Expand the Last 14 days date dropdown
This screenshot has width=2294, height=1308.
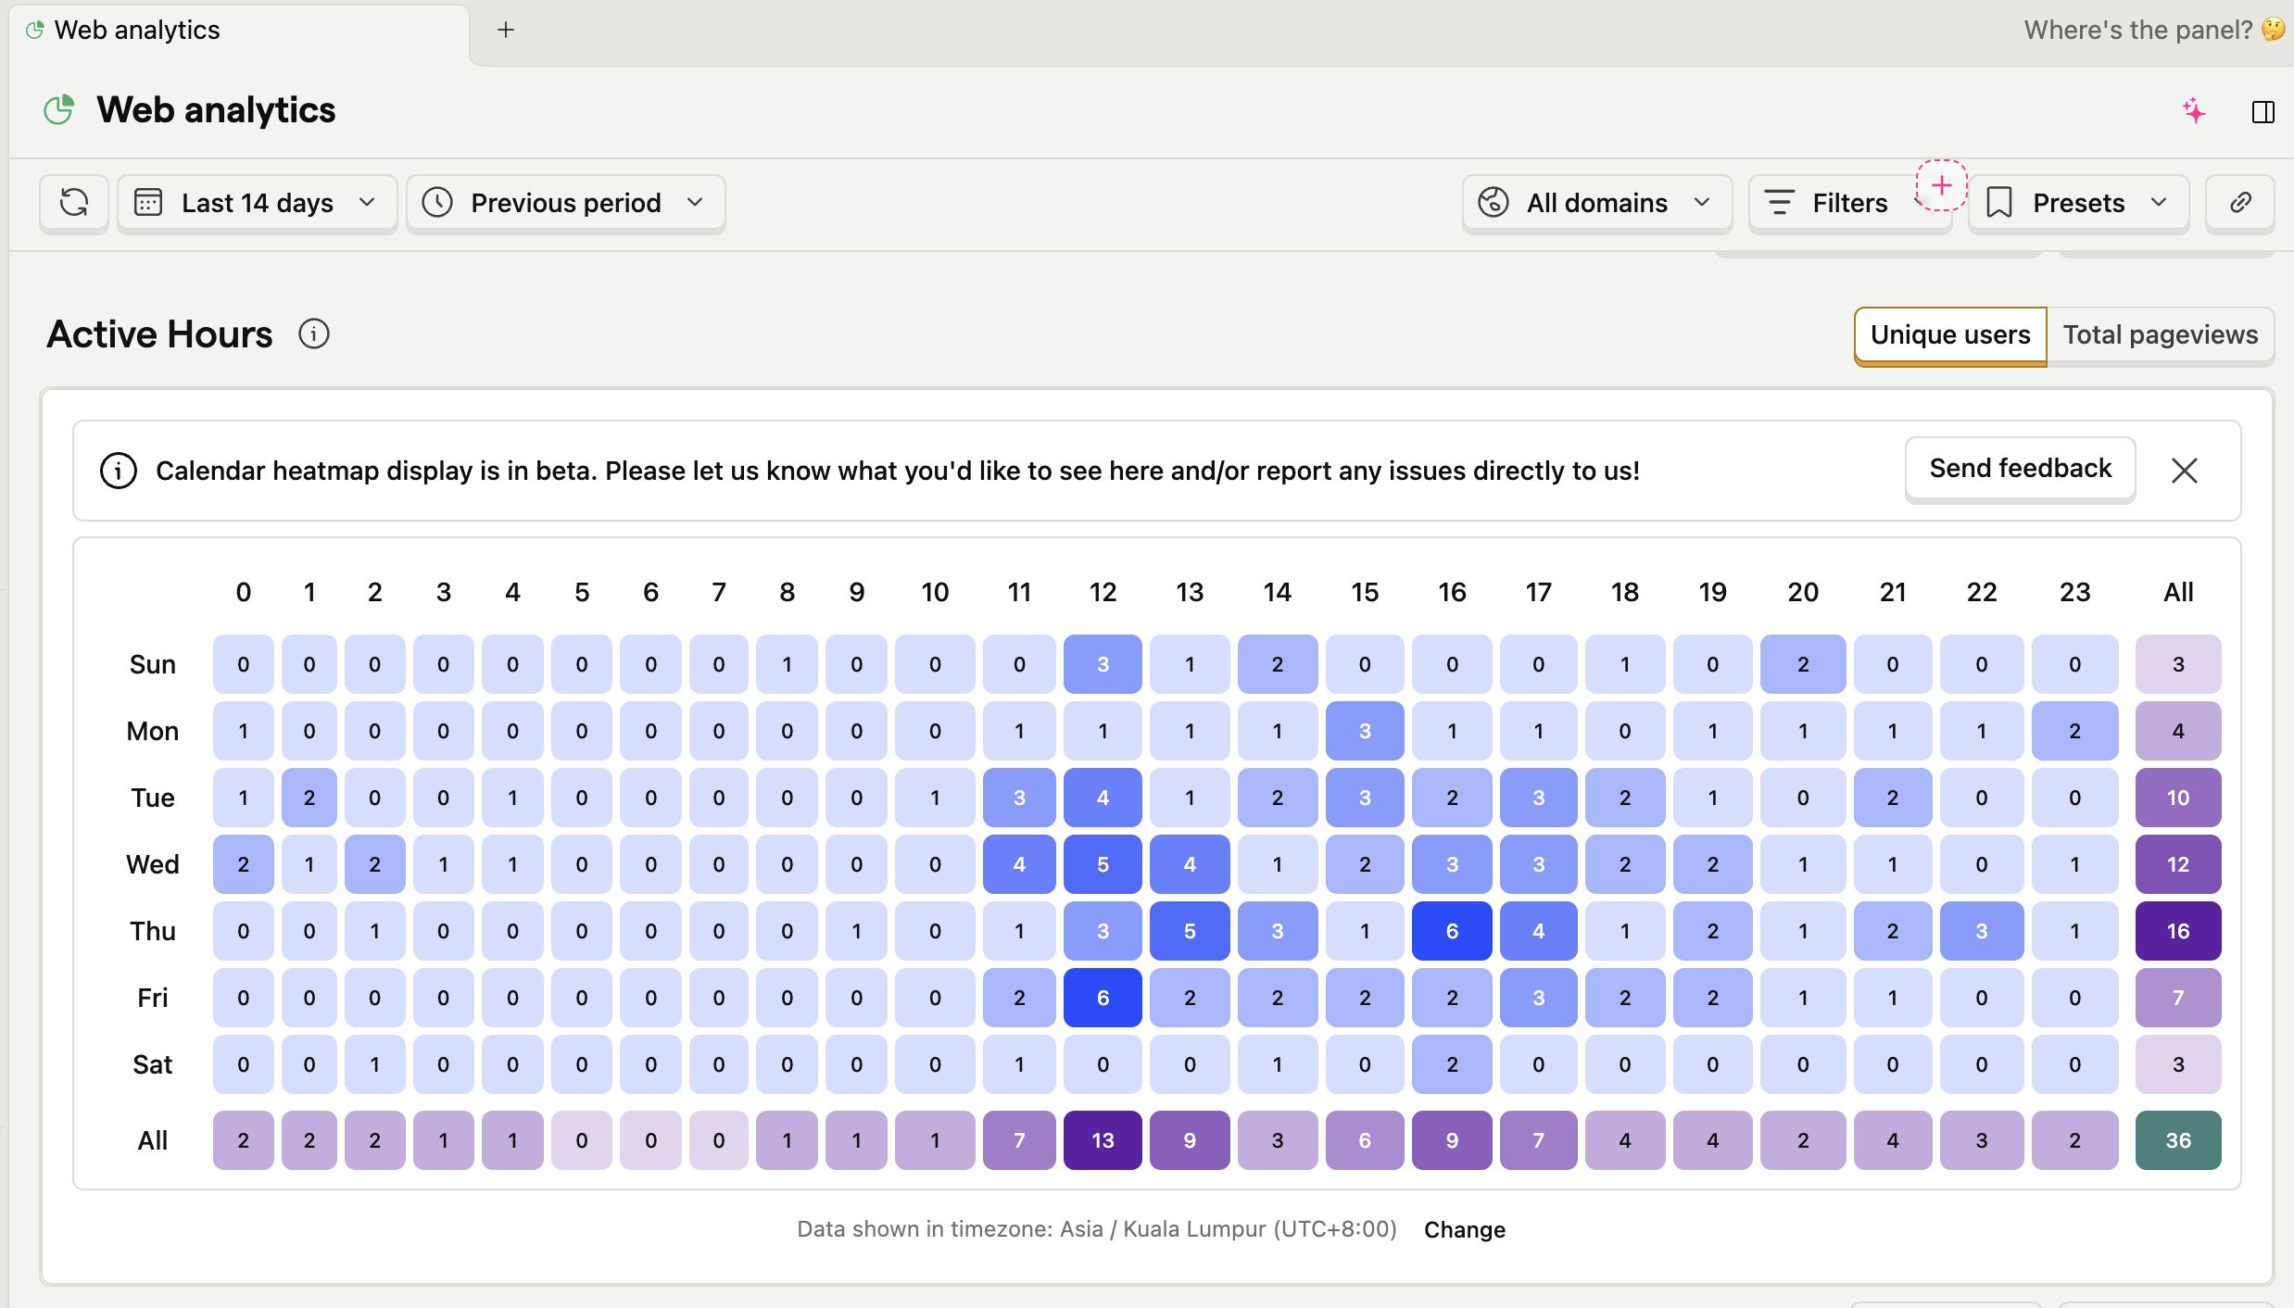[257, 203]
